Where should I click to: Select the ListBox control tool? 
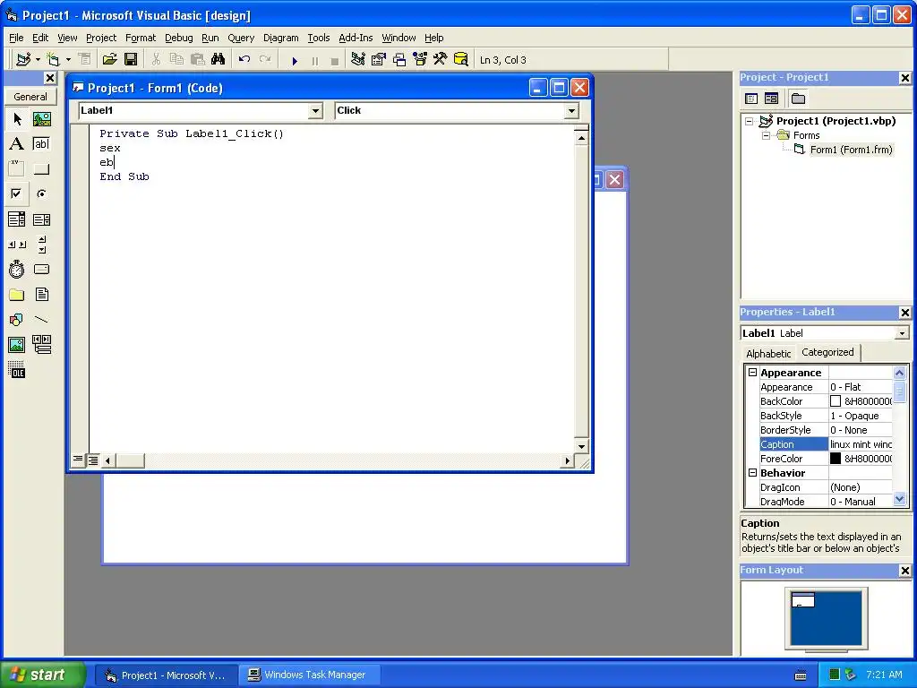coord(41,219)
